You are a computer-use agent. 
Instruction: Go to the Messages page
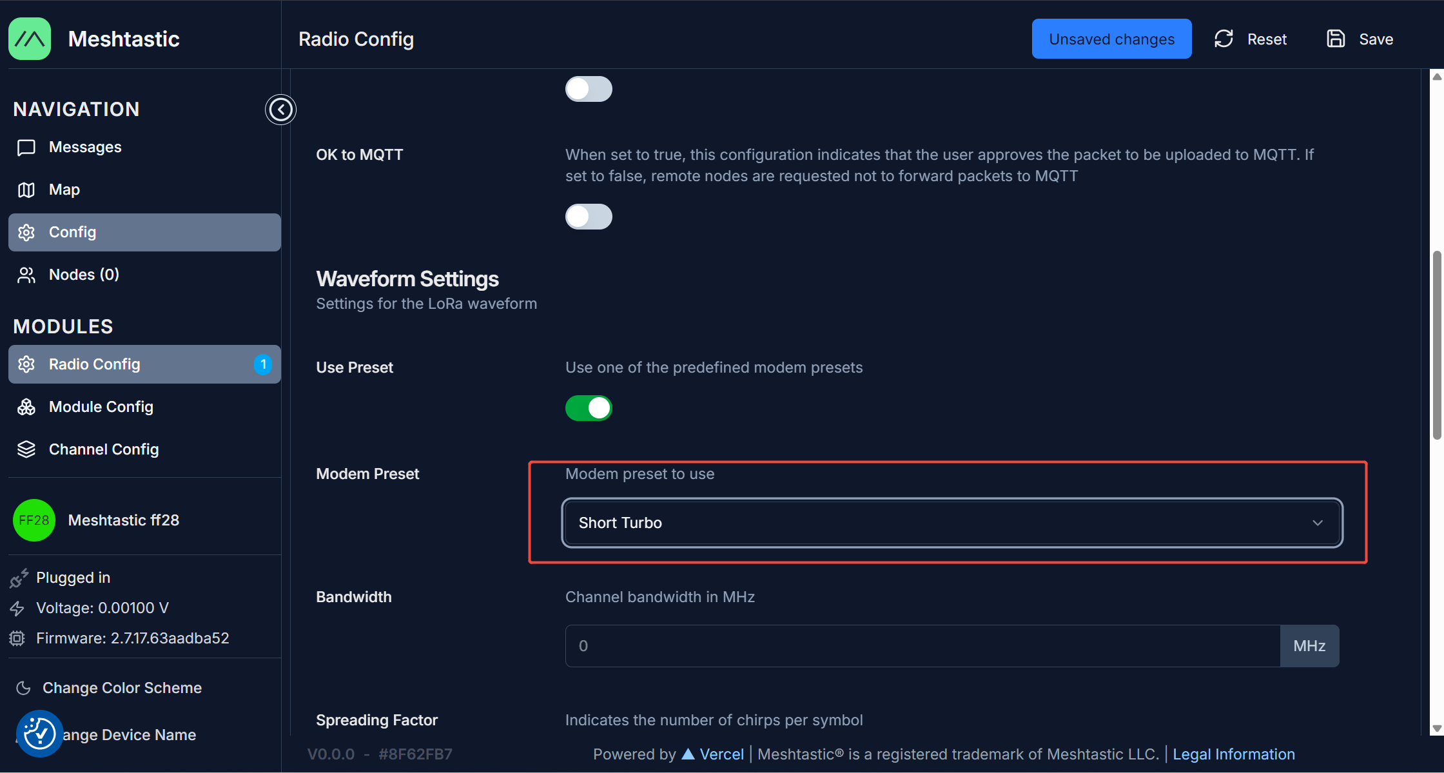click(85, 147)
